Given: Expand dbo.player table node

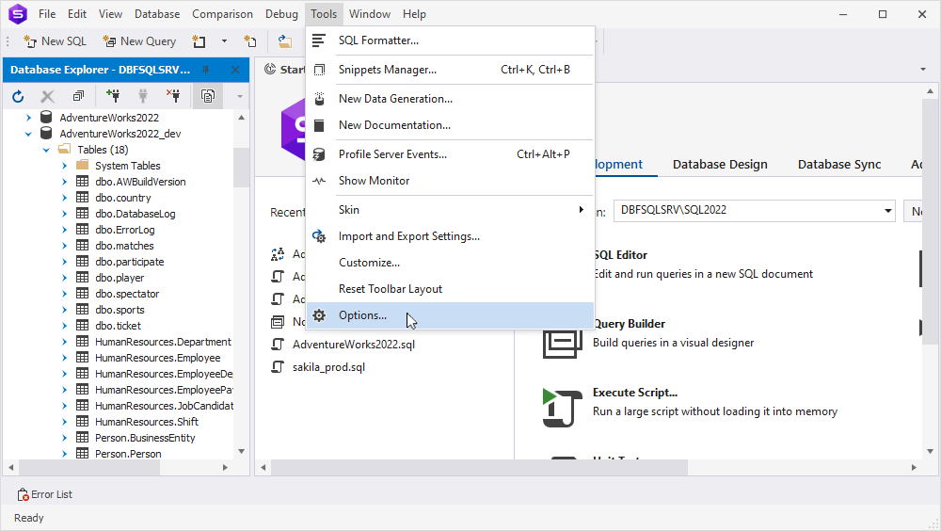Looking at the screenshot, I should click(64, 278).
